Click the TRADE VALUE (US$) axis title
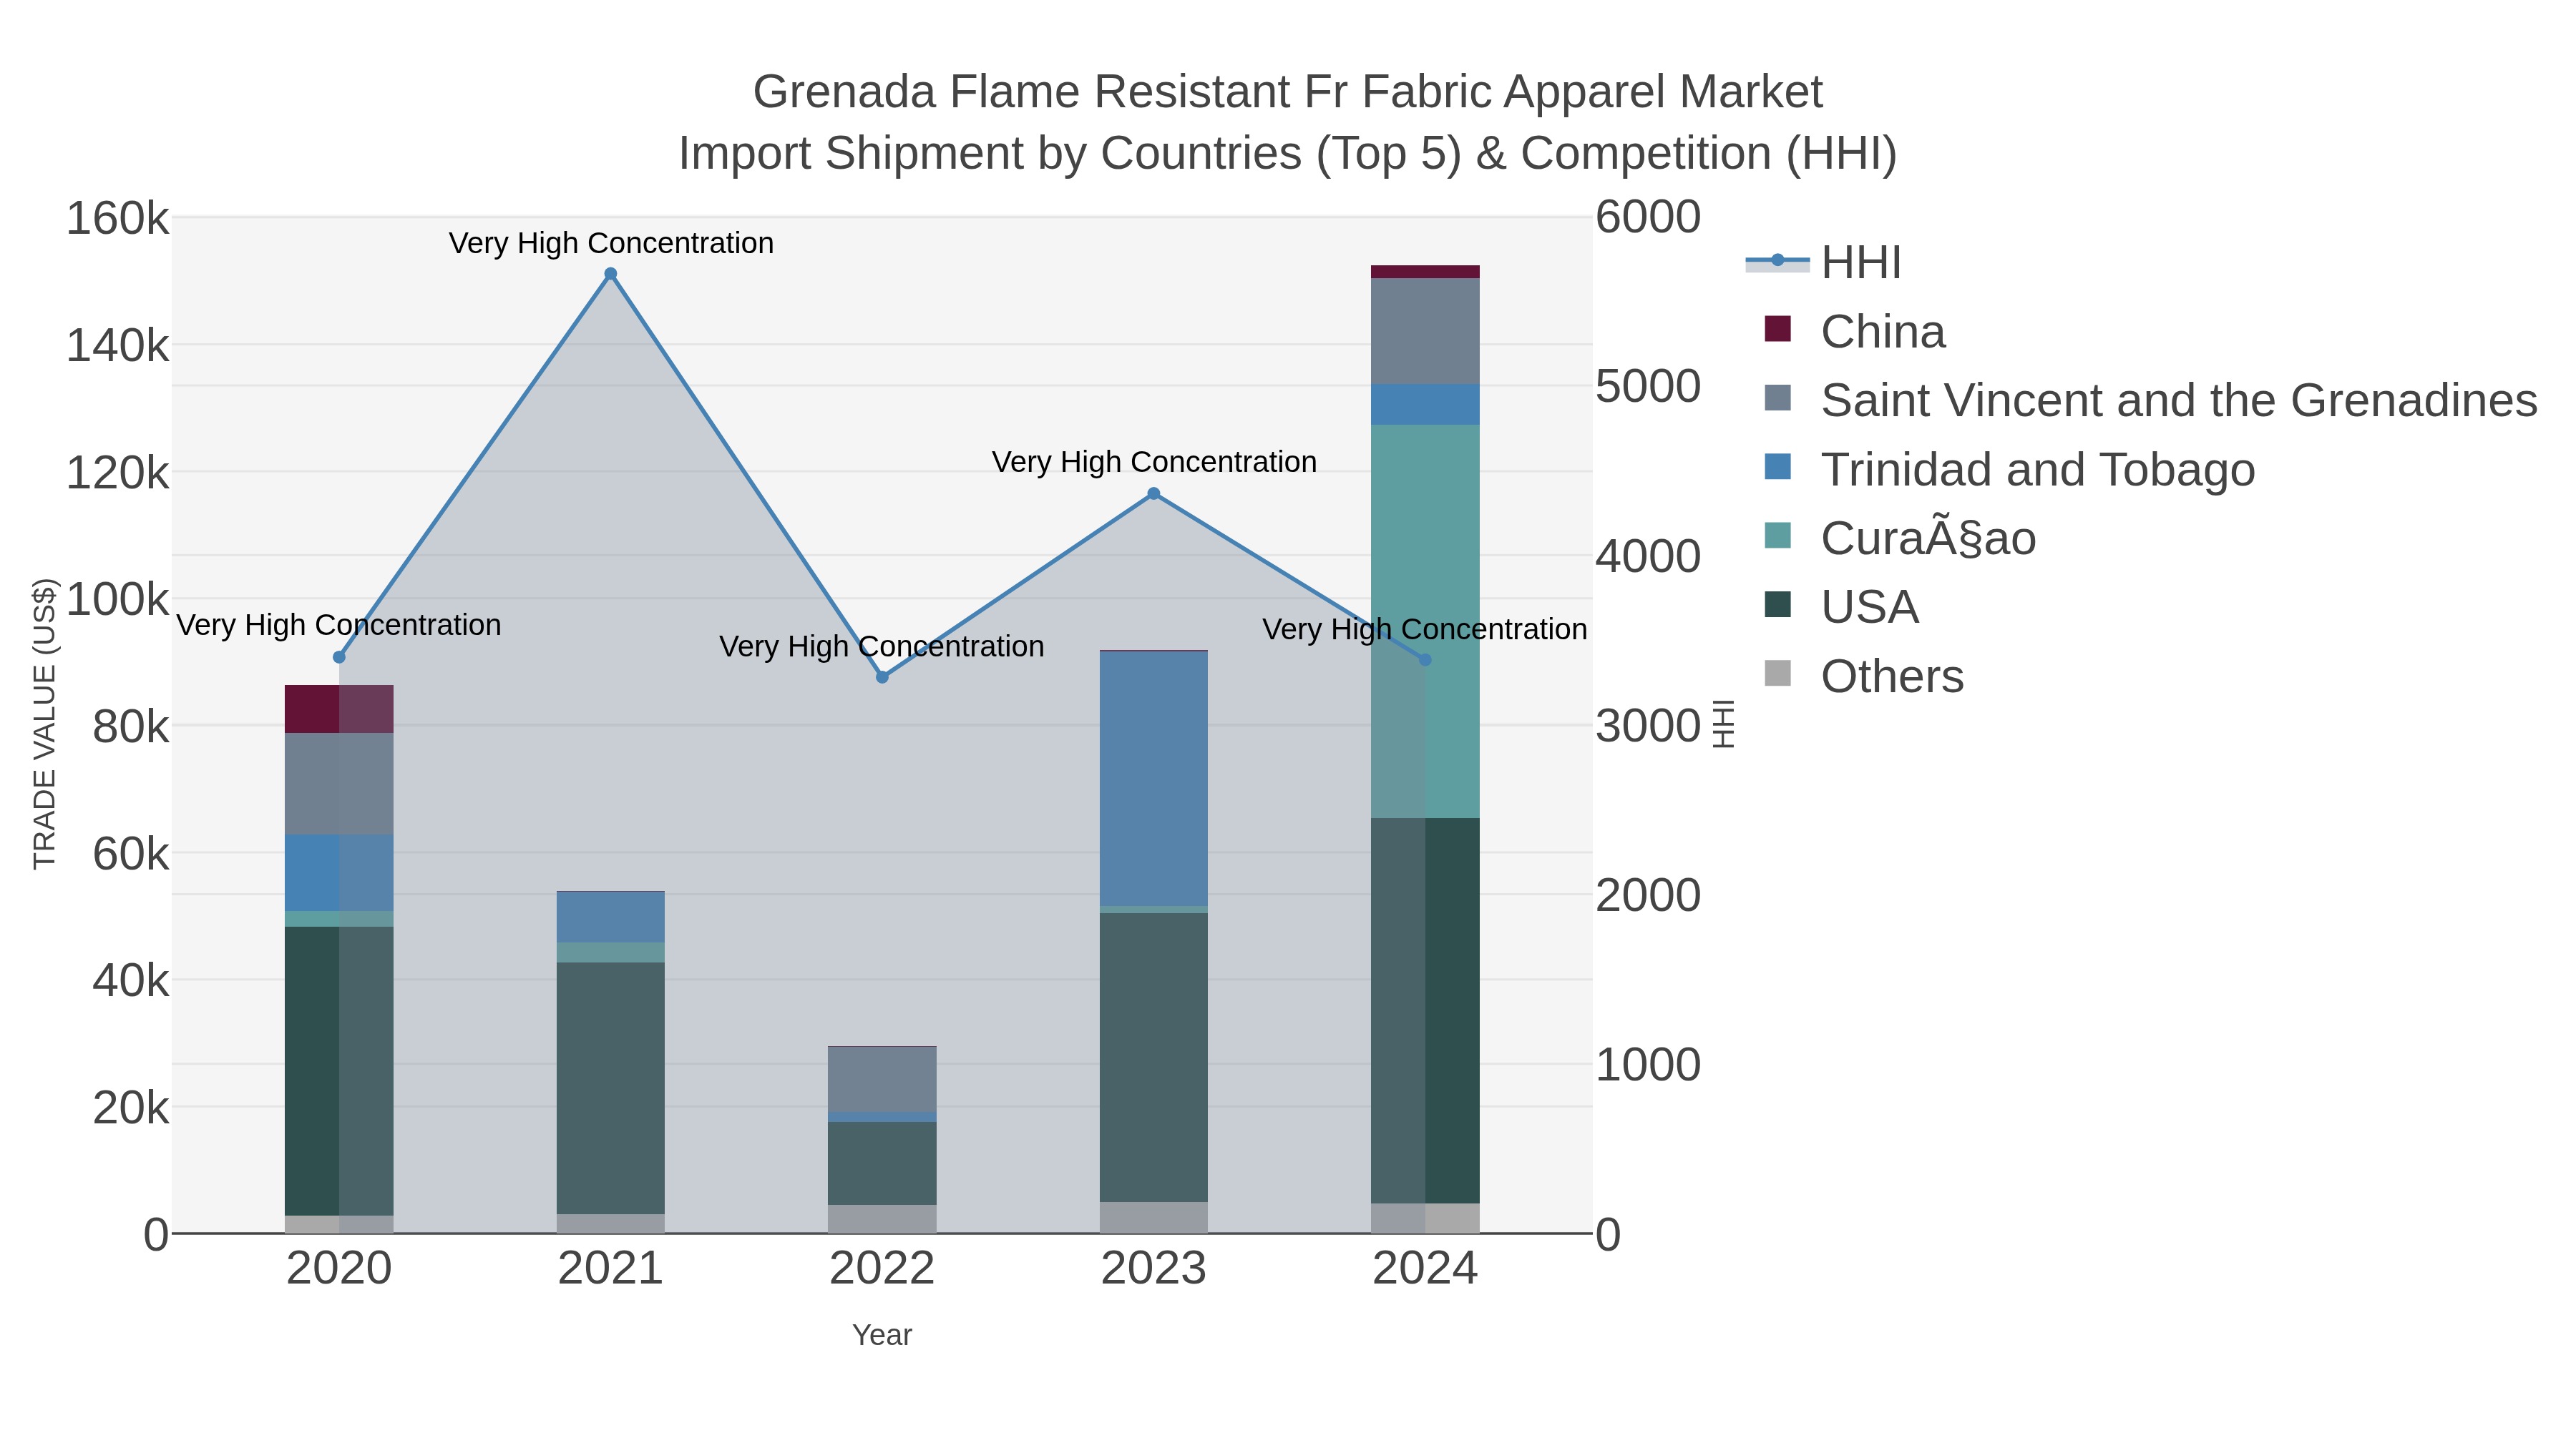 click(x=45, y=724)
